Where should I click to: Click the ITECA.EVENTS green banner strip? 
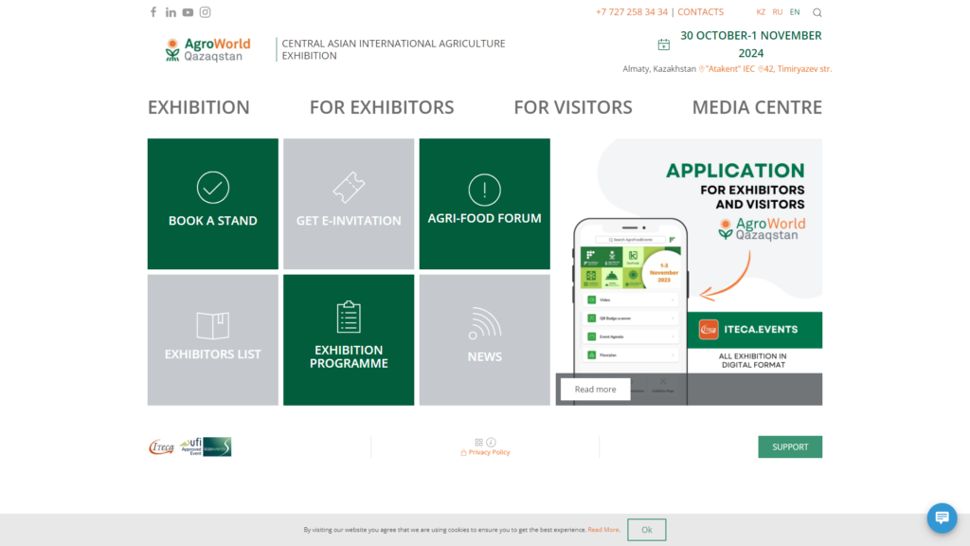(x=755, y=330)
